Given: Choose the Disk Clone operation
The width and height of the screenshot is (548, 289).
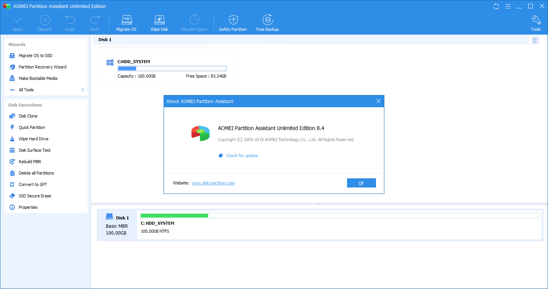Looking at the screenshot, I should (x=23, y=116).
